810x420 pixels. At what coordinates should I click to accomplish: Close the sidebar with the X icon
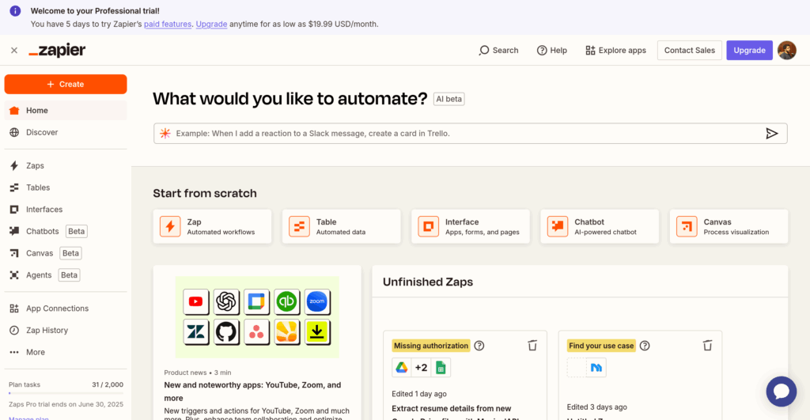(x=14, y=50)
